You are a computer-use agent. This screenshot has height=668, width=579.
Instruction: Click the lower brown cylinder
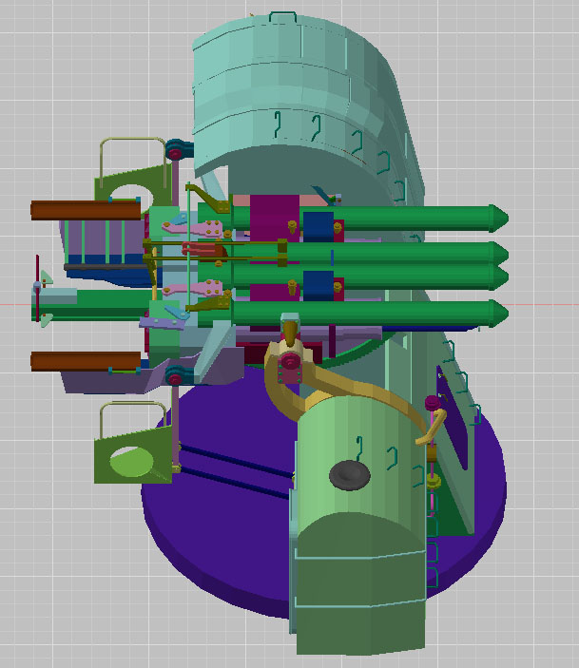[86, 361]
